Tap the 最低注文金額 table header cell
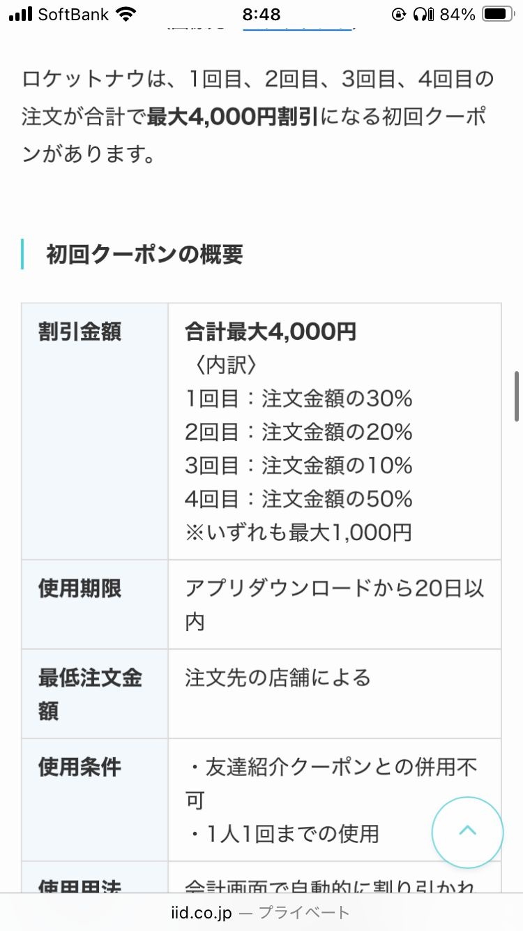This screenshot has width=523, height=931. (x=91, y=694)
